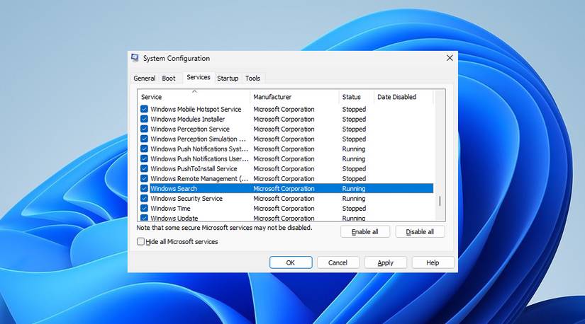Viewport: 585px width, 324px height.
Task: Close the System Configuration dialog
Action: coord(450,58)
